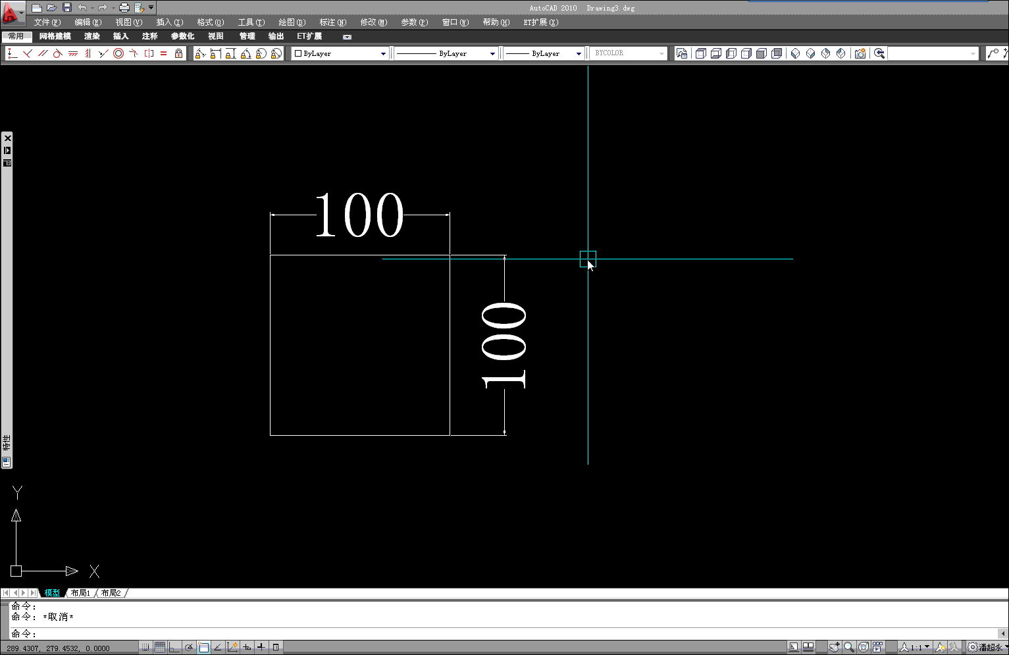Click the status bar zoom magnifier icon

[x=848, y=647]
